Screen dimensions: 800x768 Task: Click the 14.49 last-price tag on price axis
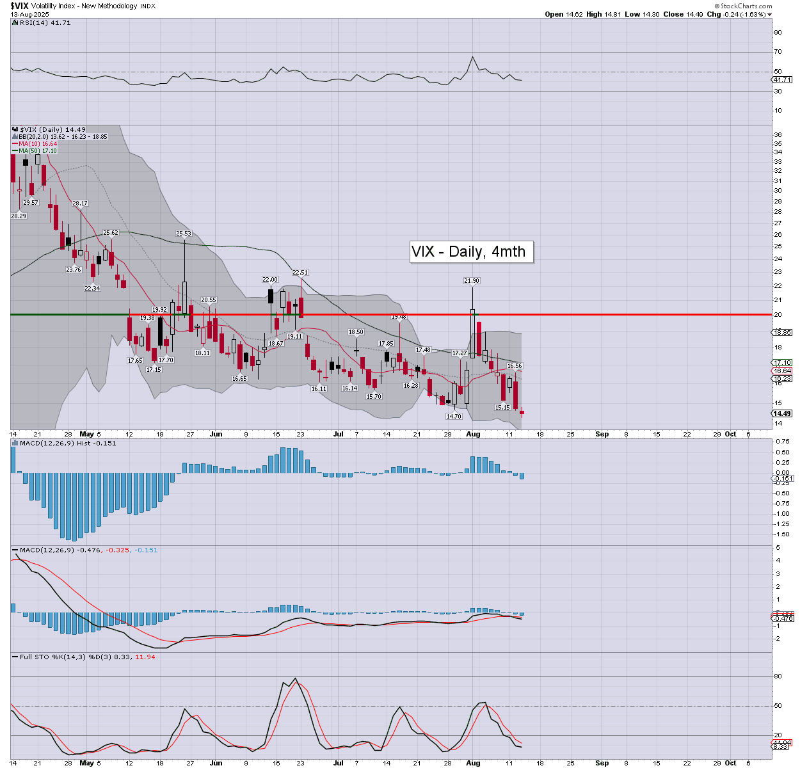click(782, 413)
